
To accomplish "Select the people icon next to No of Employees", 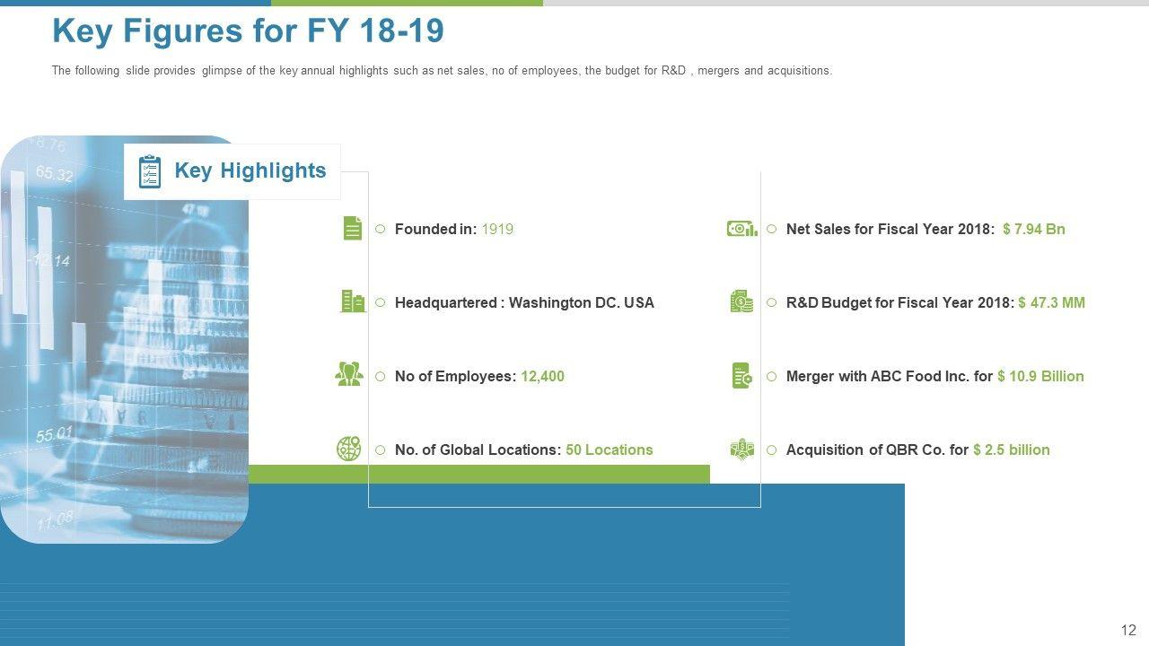I will click(348, 375).
